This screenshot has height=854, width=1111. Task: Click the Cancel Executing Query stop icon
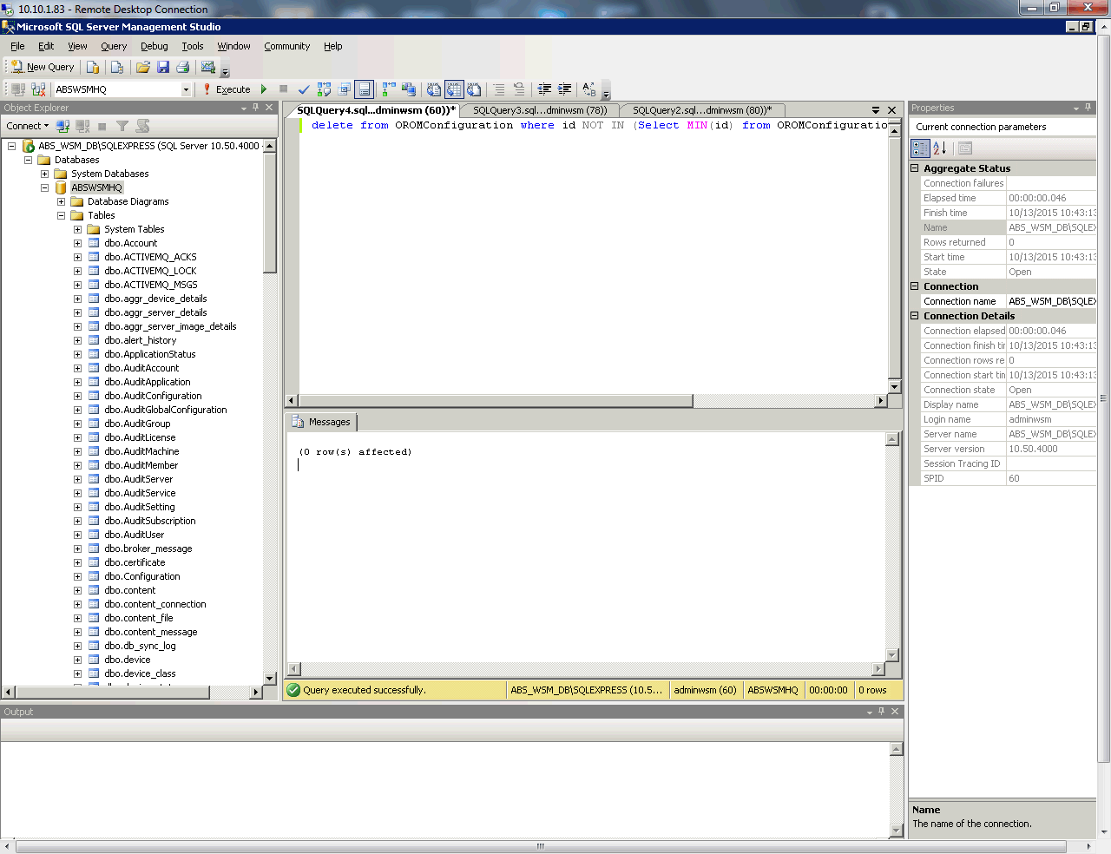tap(283, 89)
